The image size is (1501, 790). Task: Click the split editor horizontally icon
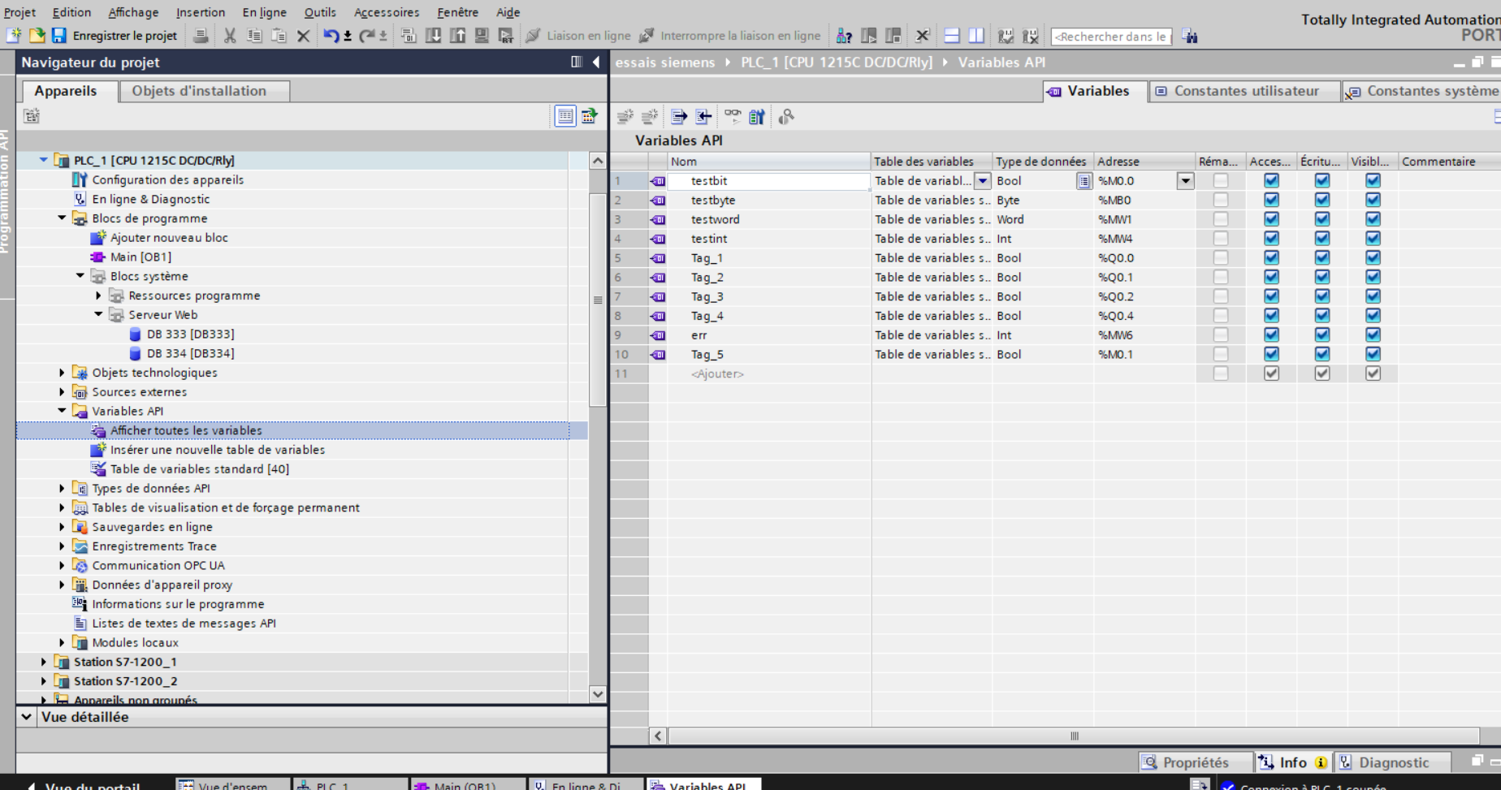point(952,36)
